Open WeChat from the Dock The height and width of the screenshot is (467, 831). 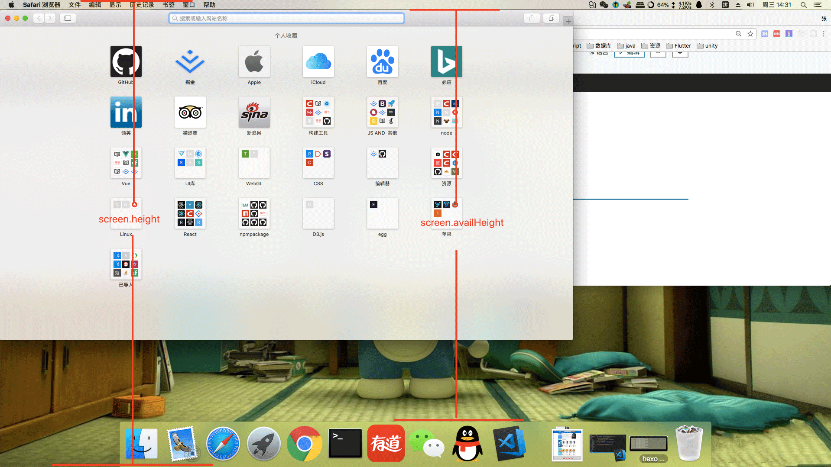click(426, 443)
